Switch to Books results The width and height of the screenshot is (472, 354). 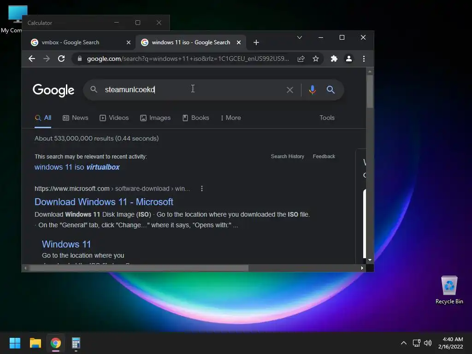195,118
